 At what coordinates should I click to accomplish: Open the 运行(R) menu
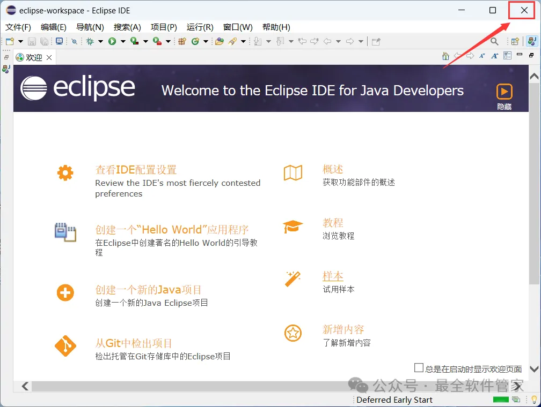[x=200, y=27]
